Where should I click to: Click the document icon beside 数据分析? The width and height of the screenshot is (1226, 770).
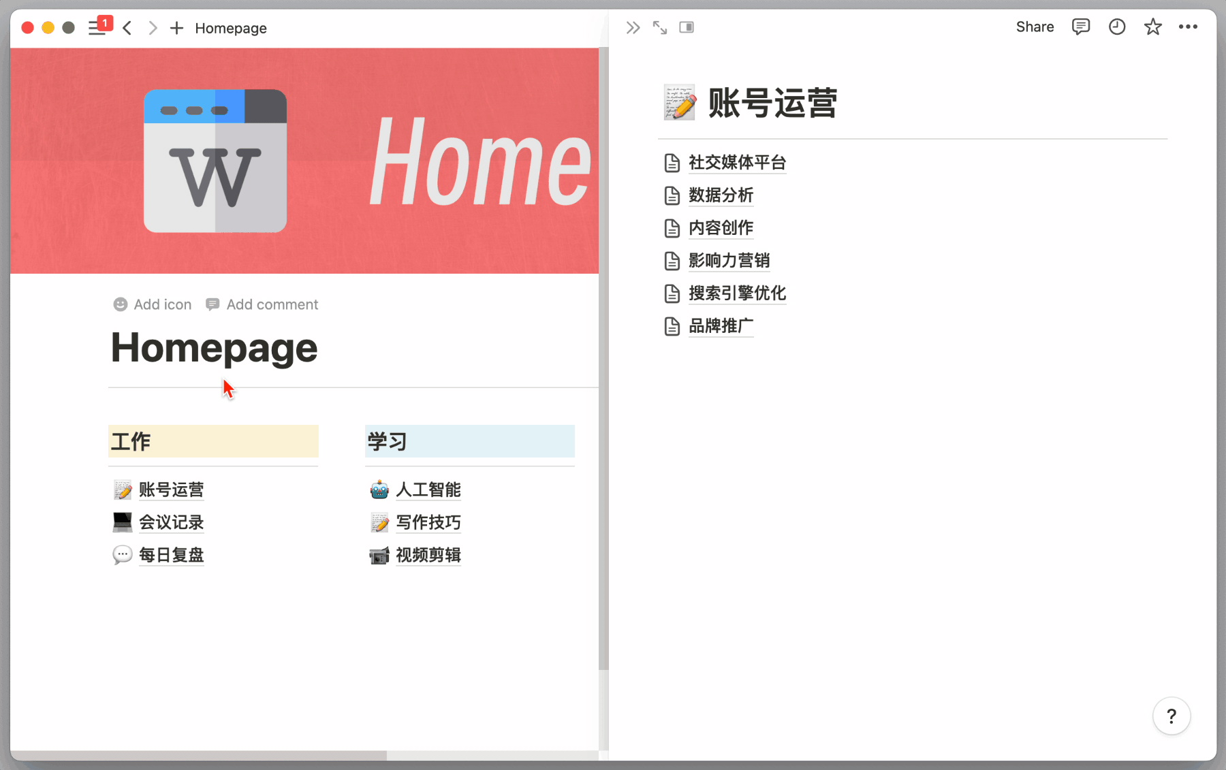[x=672, y=195]
